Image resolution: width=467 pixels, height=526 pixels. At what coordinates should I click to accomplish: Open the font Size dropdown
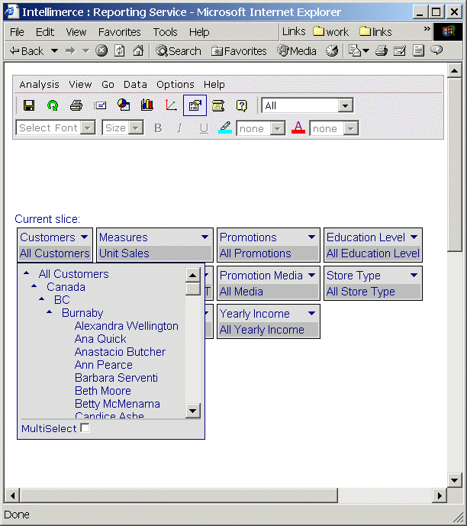click(136, 127)
